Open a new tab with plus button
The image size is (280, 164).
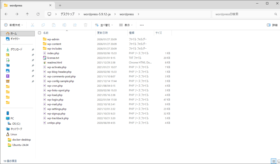60,5
